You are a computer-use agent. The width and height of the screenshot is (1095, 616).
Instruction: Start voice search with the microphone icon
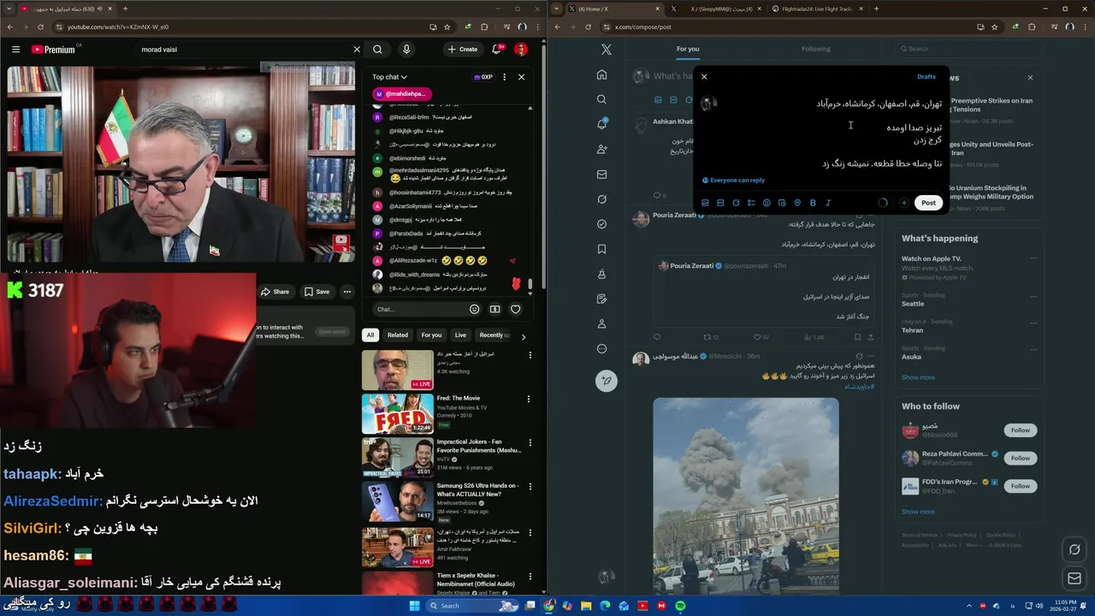click(x=406, y=50)
